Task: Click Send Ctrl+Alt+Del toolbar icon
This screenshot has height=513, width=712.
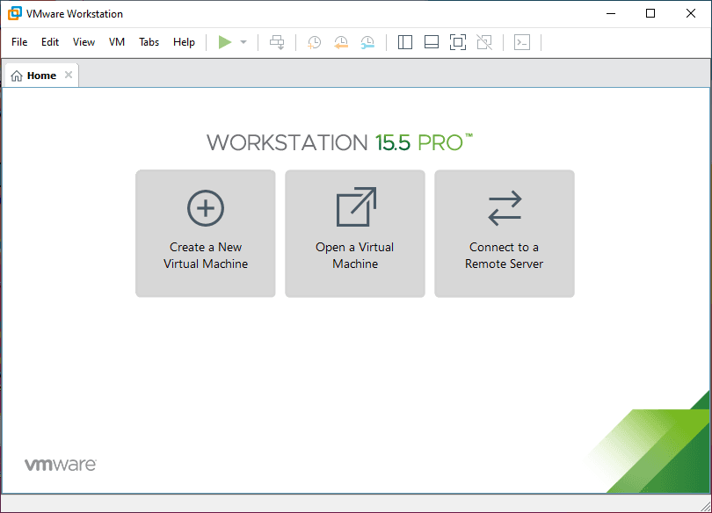Action: tap(277, 42)
